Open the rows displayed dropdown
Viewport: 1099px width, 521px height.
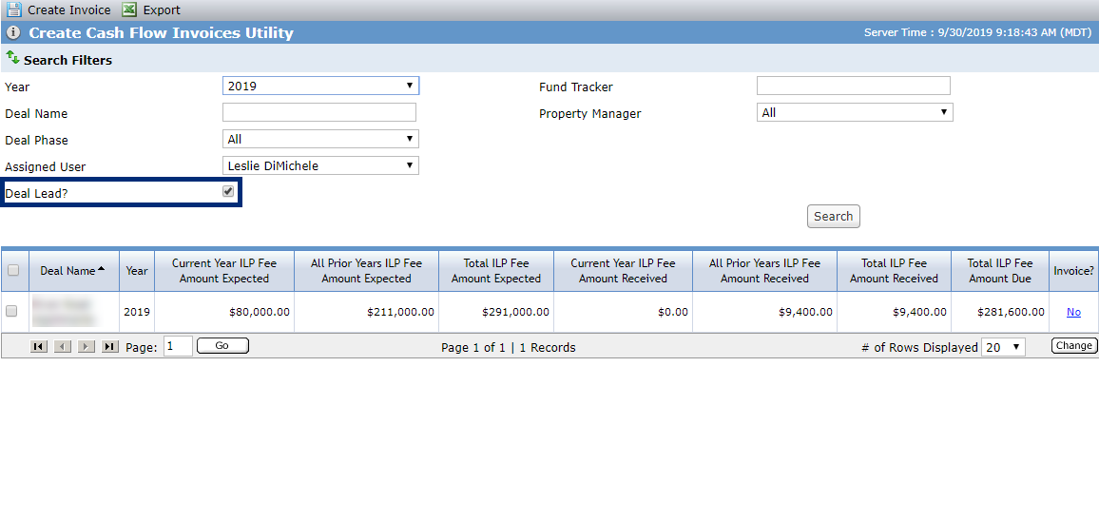coord(1003,347)
